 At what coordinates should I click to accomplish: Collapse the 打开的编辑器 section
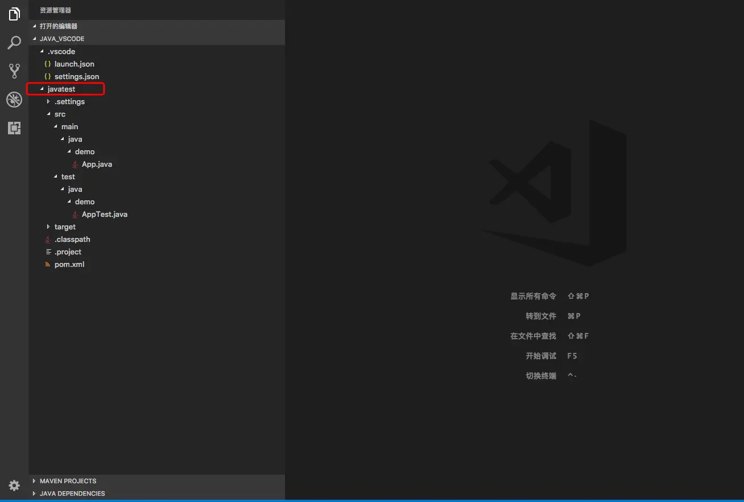click(34, 26)
